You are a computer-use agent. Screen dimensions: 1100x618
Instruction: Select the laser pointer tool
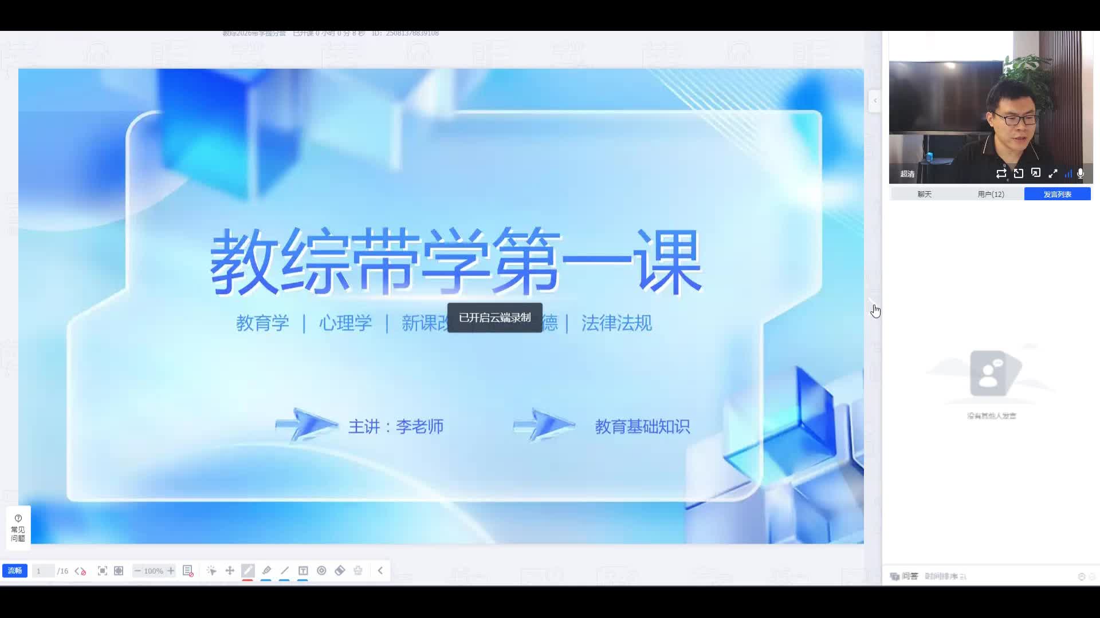tap(212, 571)
